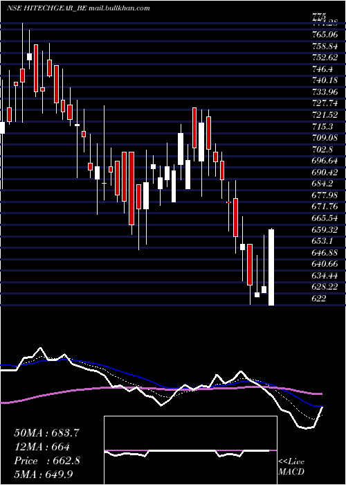
Task: Click the 696.64 price axis label
Action: [325, 161]
